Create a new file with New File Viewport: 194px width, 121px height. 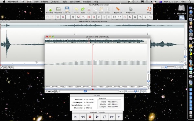pos(49,10)
